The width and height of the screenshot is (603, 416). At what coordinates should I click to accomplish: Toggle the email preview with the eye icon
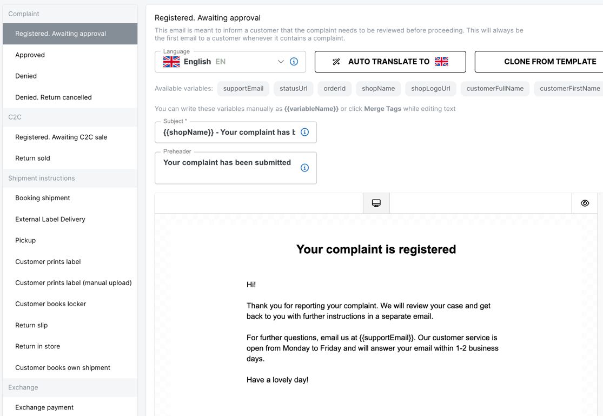[585, 202]
